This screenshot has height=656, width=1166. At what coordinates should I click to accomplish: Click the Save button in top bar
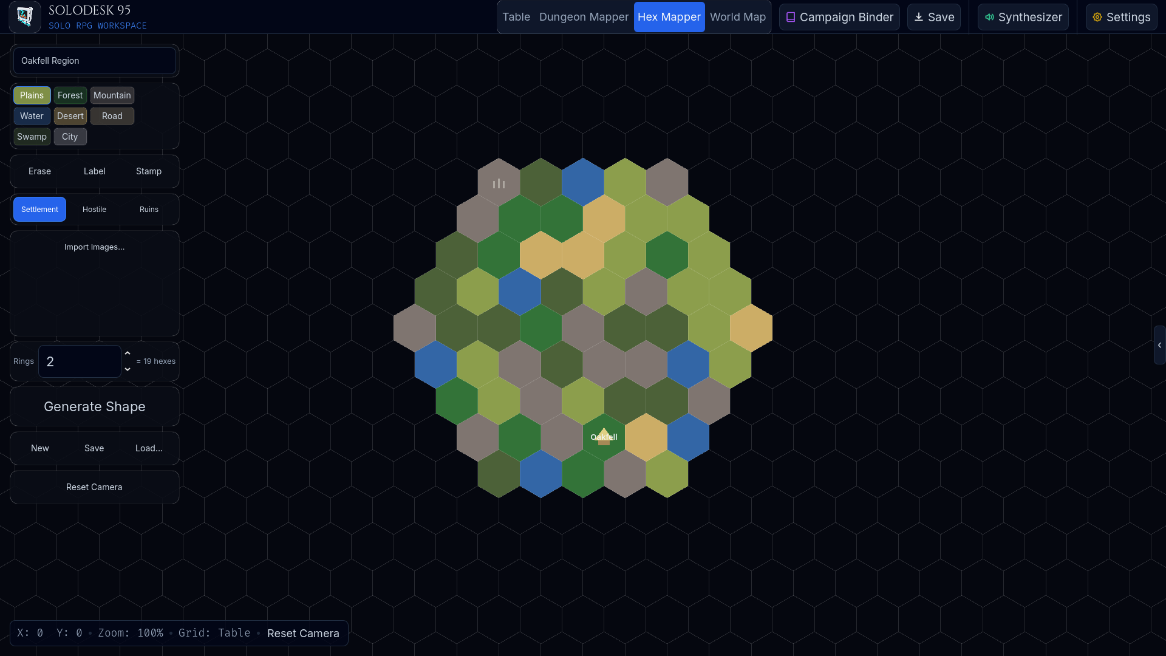coord(934,17)
